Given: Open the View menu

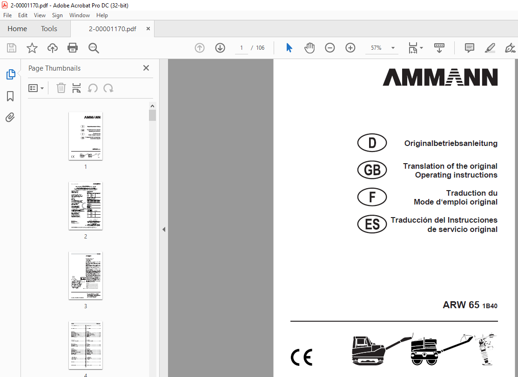Looking at the screenshot, I should pos(40,15).
